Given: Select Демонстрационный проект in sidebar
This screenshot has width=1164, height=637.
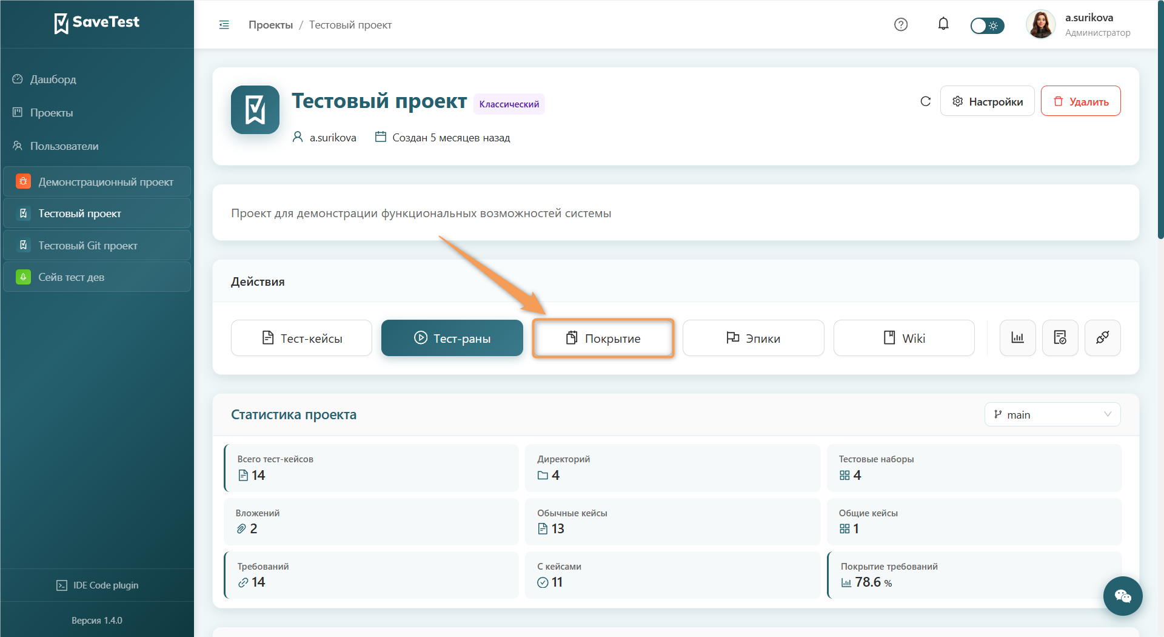Looking at the screenshot, I should pyautogui.click(x=97, y=181).
